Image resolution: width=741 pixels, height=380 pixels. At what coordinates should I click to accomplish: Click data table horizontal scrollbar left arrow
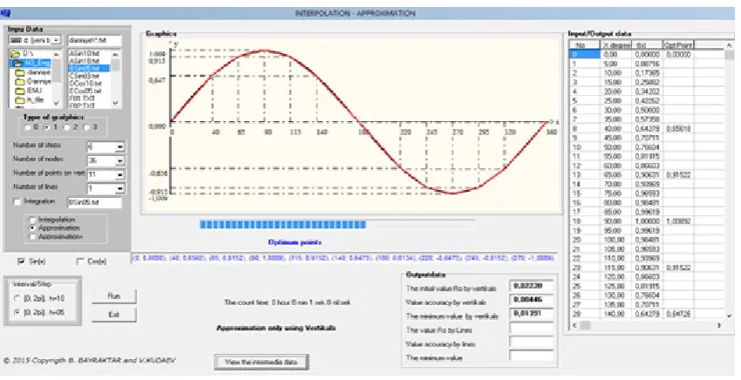574,326
